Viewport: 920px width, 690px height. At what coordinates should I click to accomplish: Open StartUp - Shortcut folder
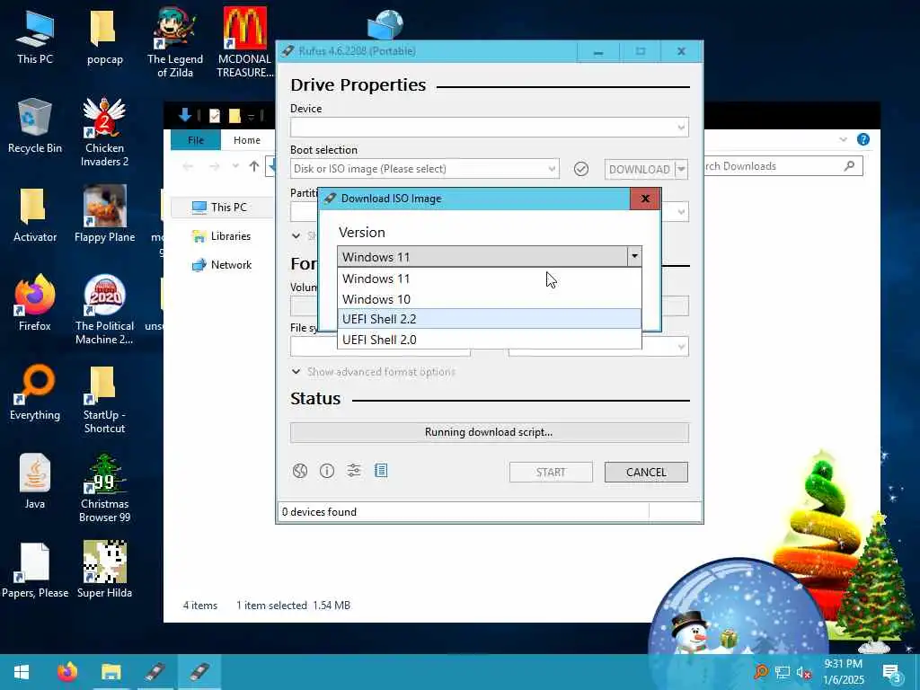(104, 399)
